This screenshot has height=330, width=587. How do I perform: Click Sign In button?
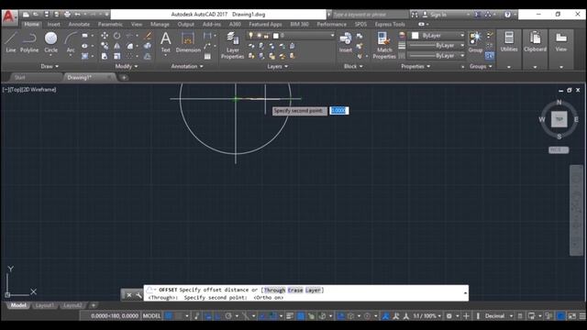point(437,15)
